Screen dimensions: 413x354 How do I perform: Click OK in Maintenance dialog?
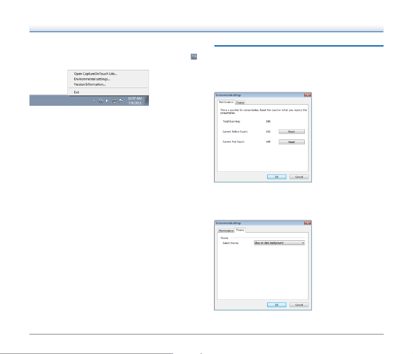click(x=277, y=177)
